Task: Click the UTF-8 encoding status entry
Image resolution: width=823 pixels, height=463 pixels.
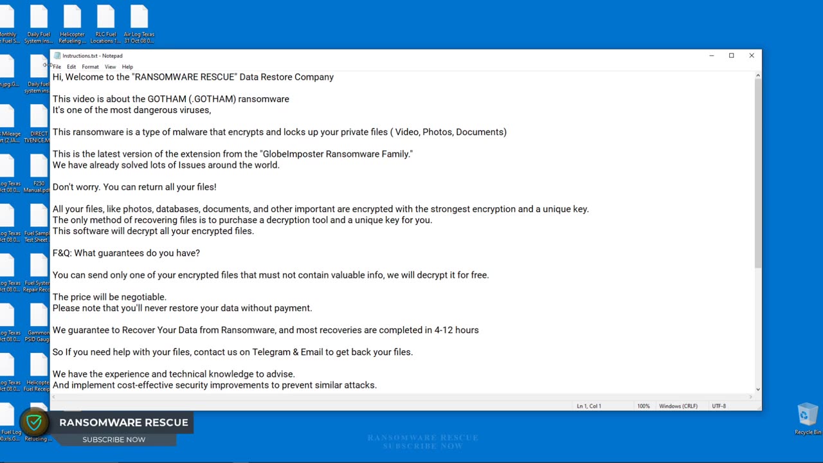Action: pyautogui.click(x=719, y=406)
